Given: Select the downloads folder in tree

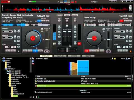Looking at the screenshot, I should (x=15, y=81).
